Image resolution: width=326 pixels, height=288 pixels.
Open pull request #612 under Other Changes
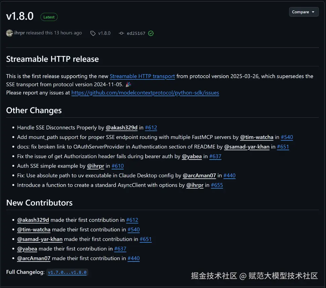[x=151, y=127]
